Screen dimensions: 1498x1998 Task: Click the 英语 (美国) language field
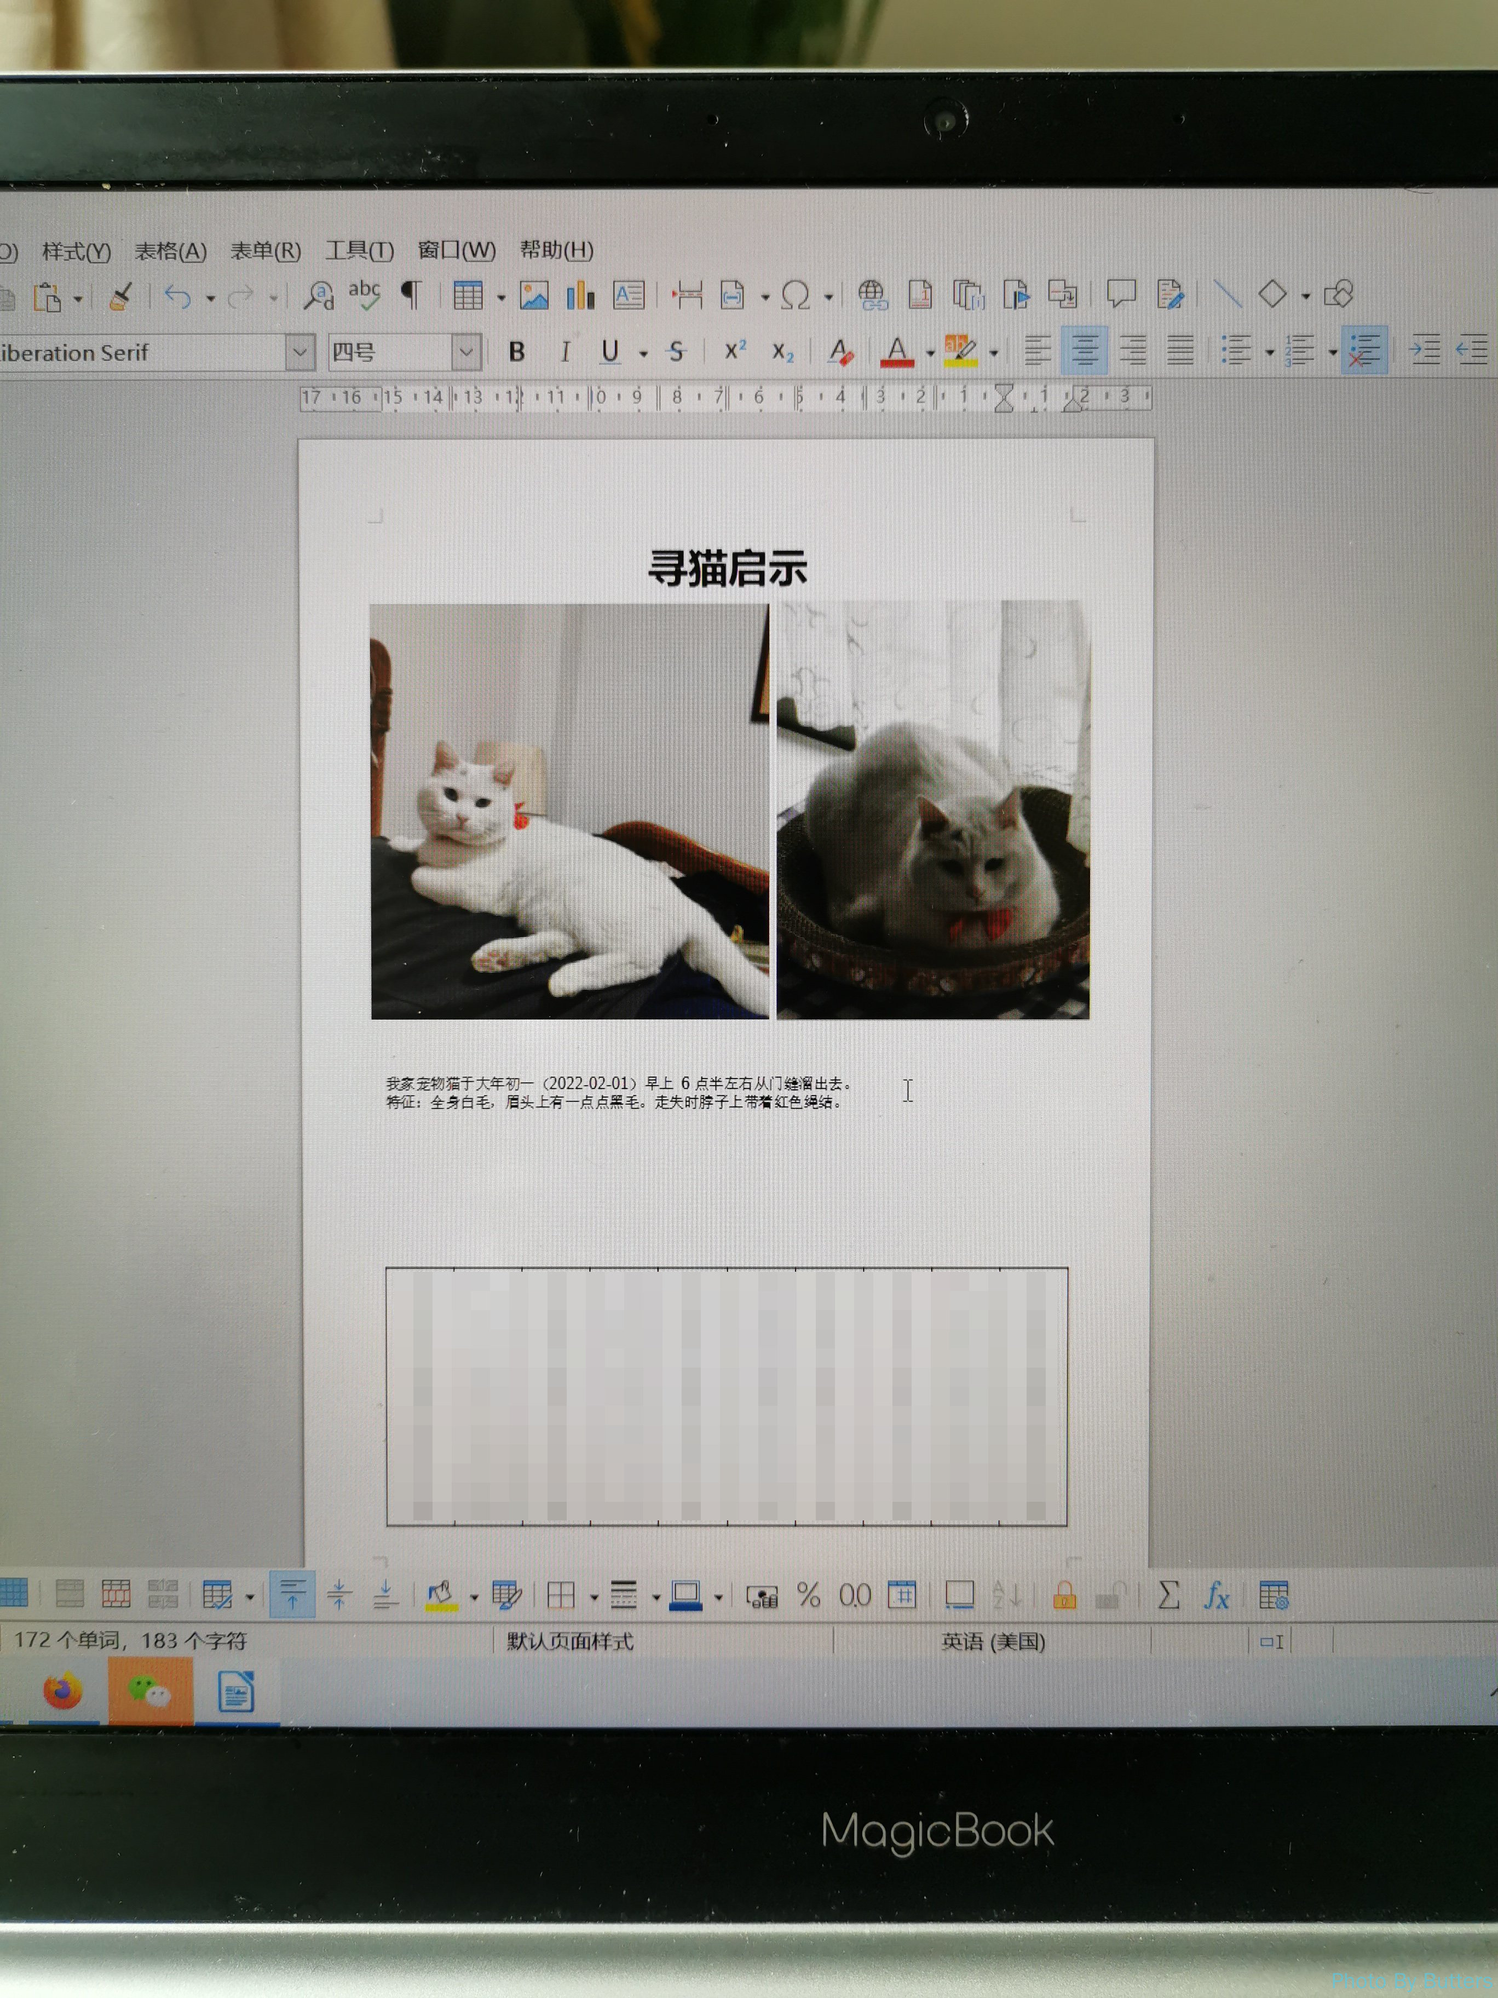point(992,1641)
